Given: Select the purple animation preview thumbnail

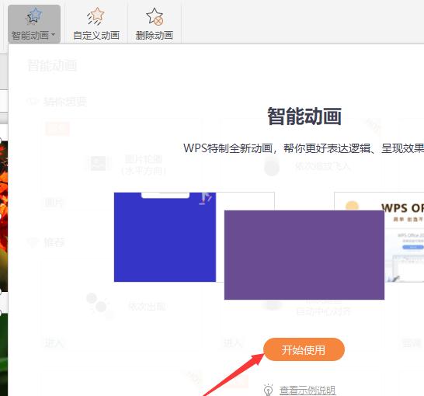Looking at the screenshot, I should [x=304, y=255].
